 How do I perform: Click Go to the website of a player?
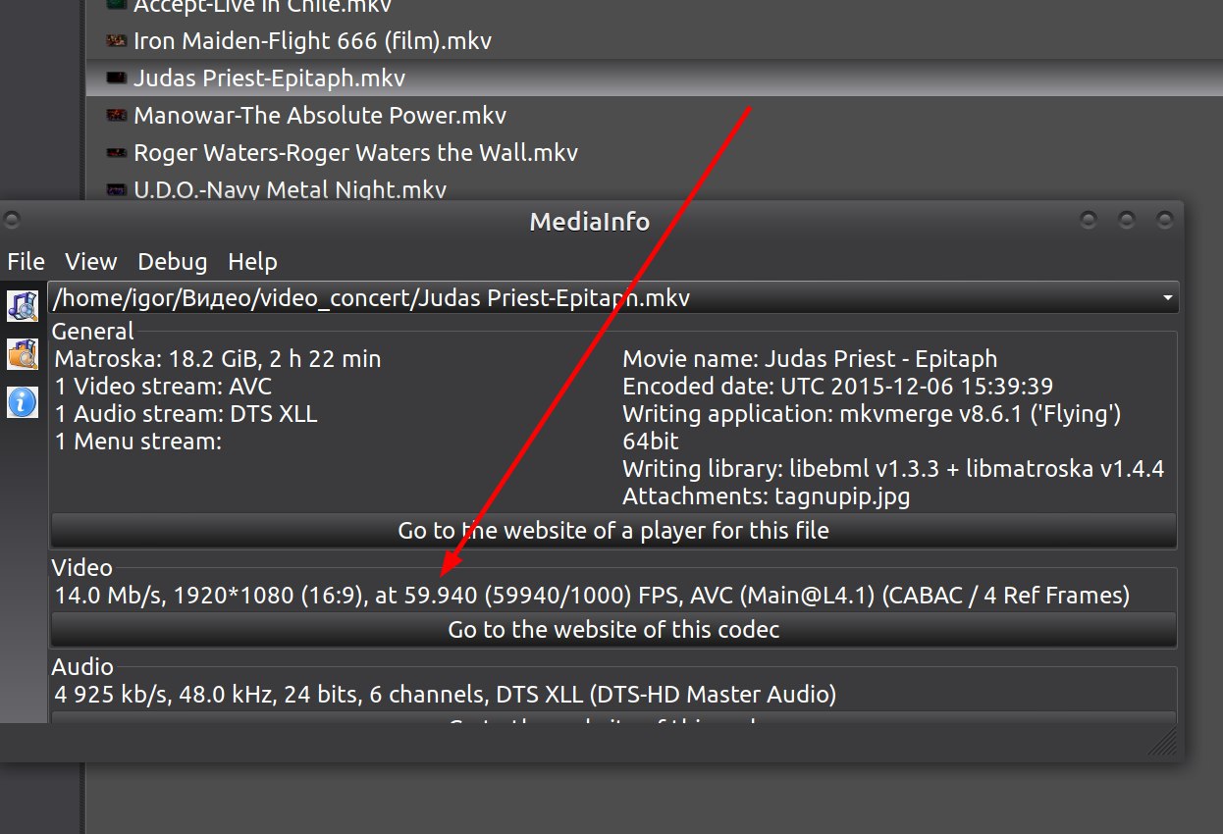pyautogui.click(x=613, y=531)
